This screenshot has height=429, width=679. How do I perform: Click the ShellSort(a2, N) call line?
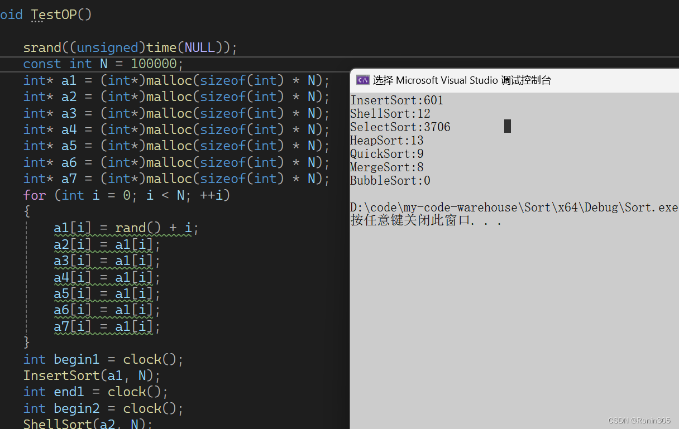pos(88,424)
